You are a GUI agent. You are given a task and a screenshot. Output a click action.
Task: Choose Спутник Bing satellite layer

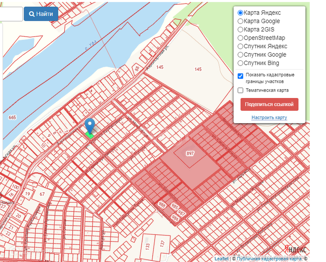click(x=240, y=63)
